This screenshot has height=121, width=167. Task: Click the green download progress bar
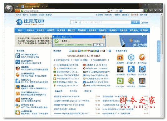pyautogui.click(x=73, y=45)
